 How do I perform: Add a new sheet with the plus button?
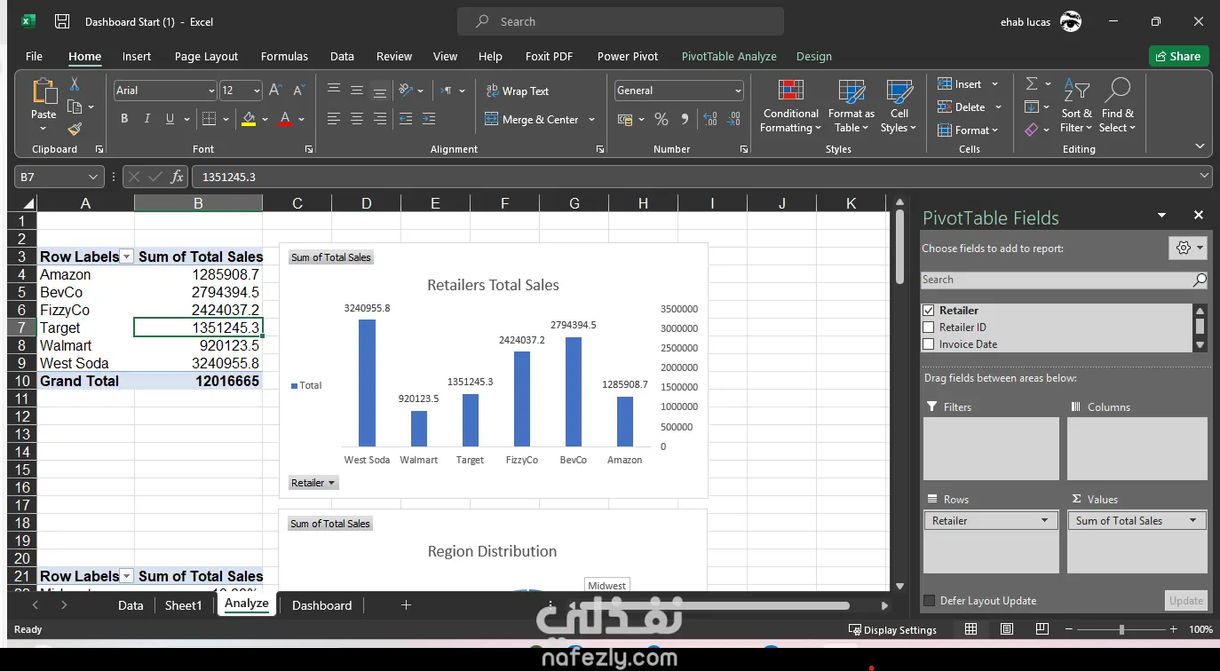point(406,605)
